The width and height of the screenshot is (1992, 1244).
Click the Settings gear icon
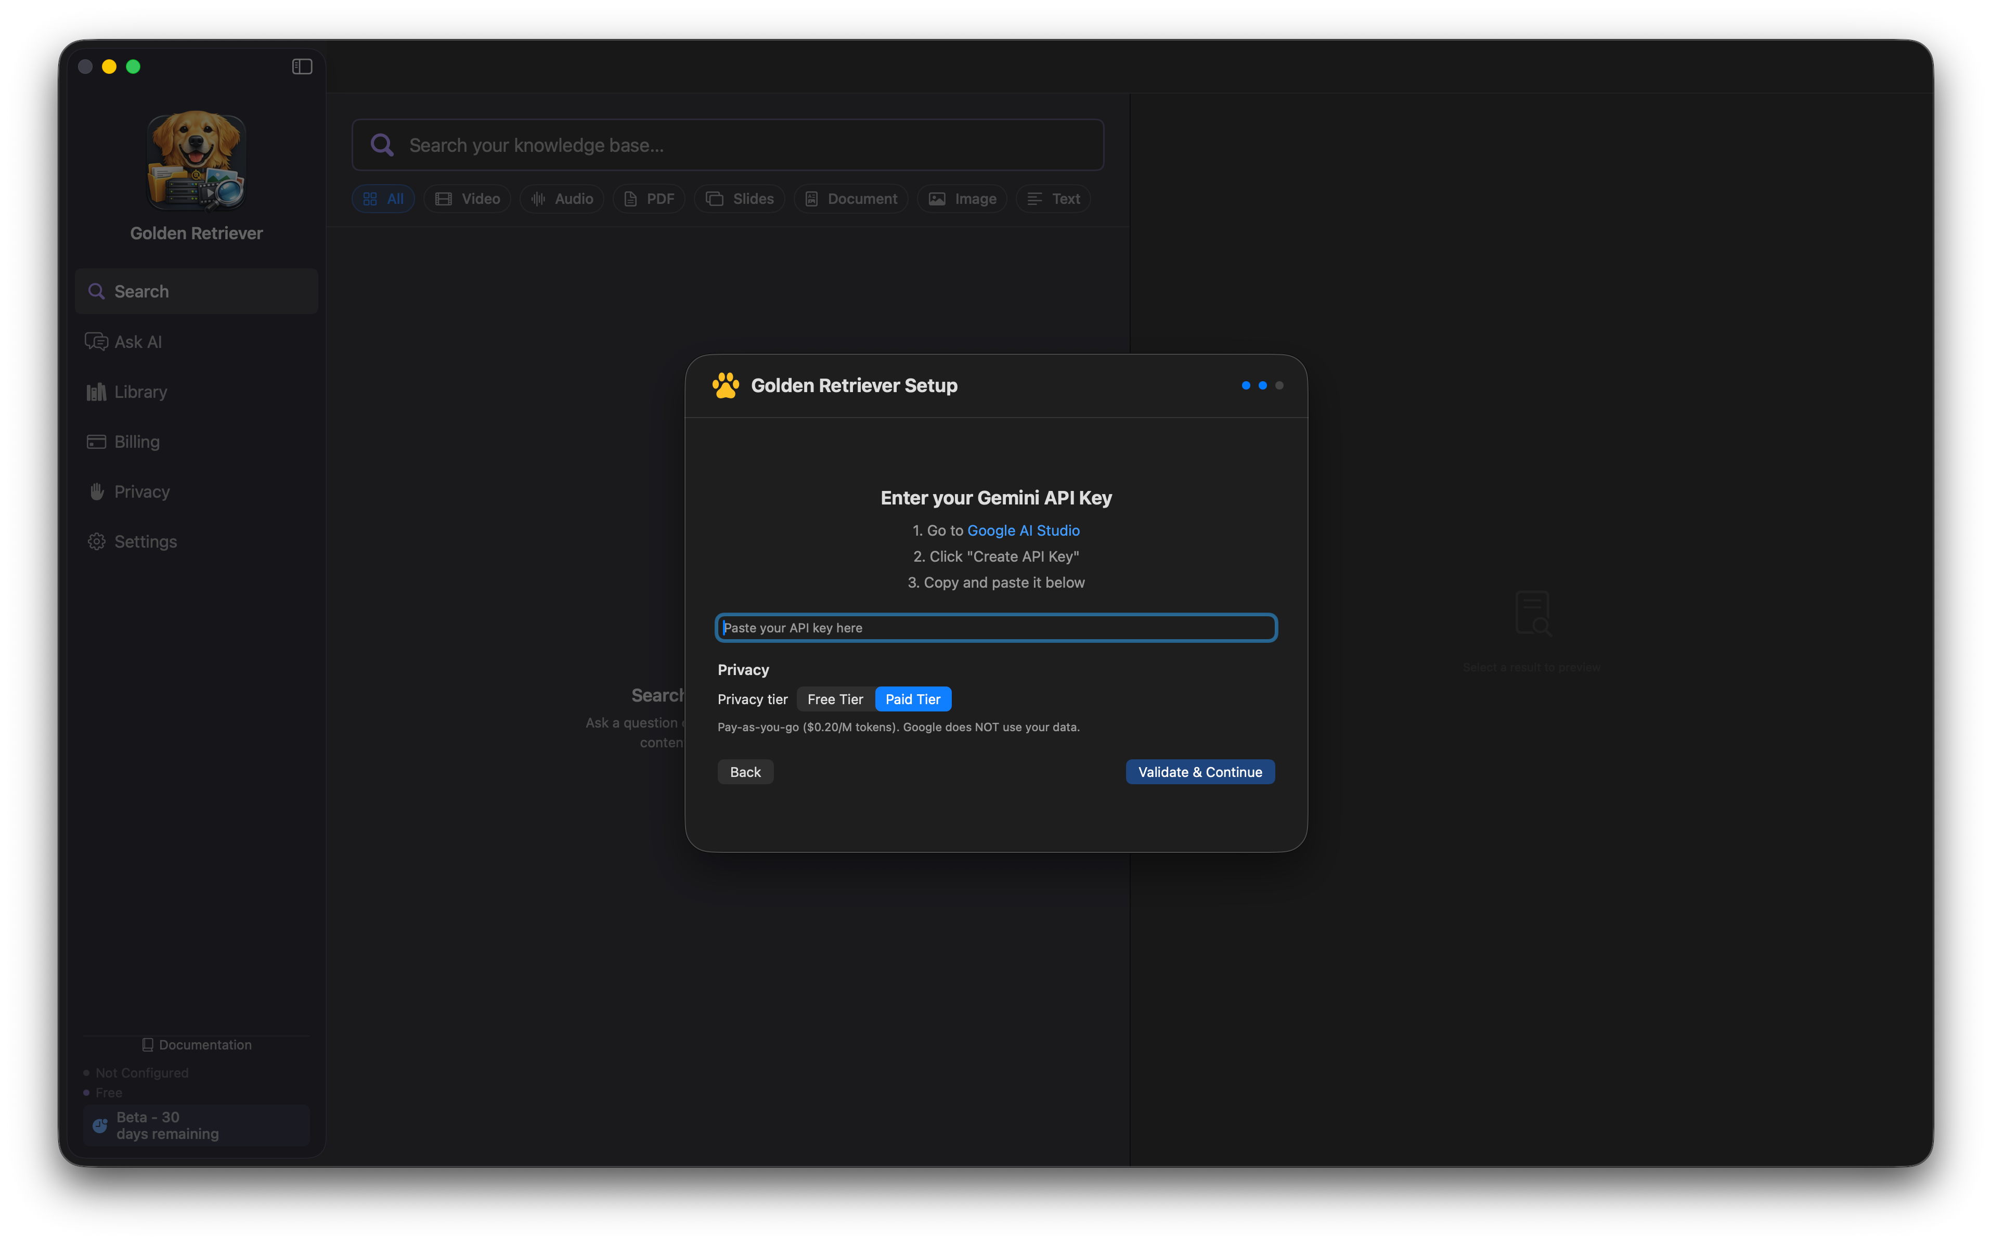[x=96, y=541]
